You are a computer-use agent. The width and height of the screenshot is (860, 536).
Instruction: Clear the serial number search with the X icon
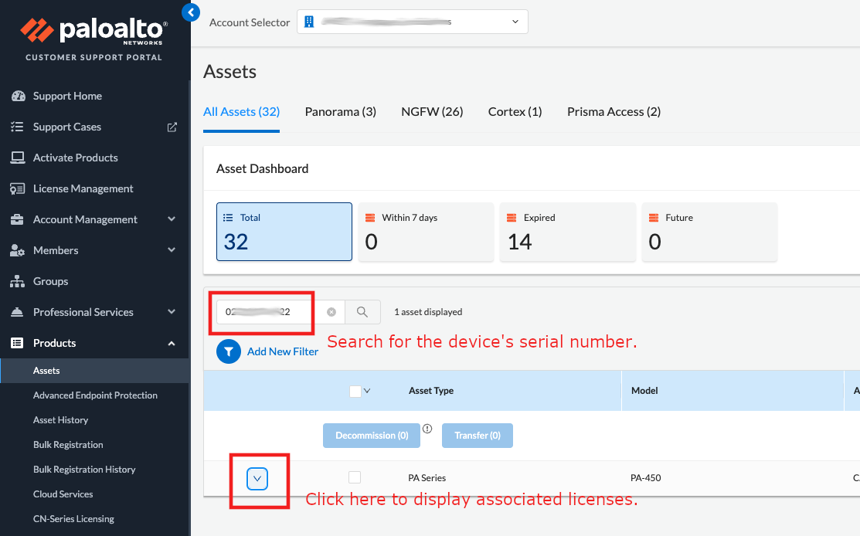pyautogui.click(x=331, y=311)
